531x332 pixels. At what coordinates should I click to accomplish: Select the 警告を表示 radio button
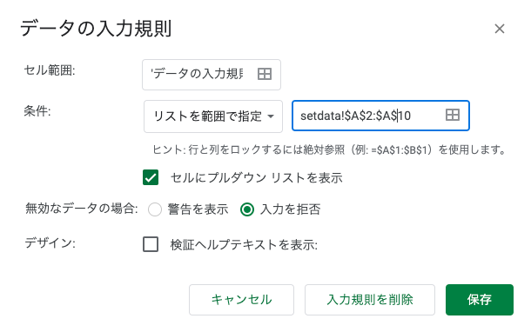tap(155, 209)
